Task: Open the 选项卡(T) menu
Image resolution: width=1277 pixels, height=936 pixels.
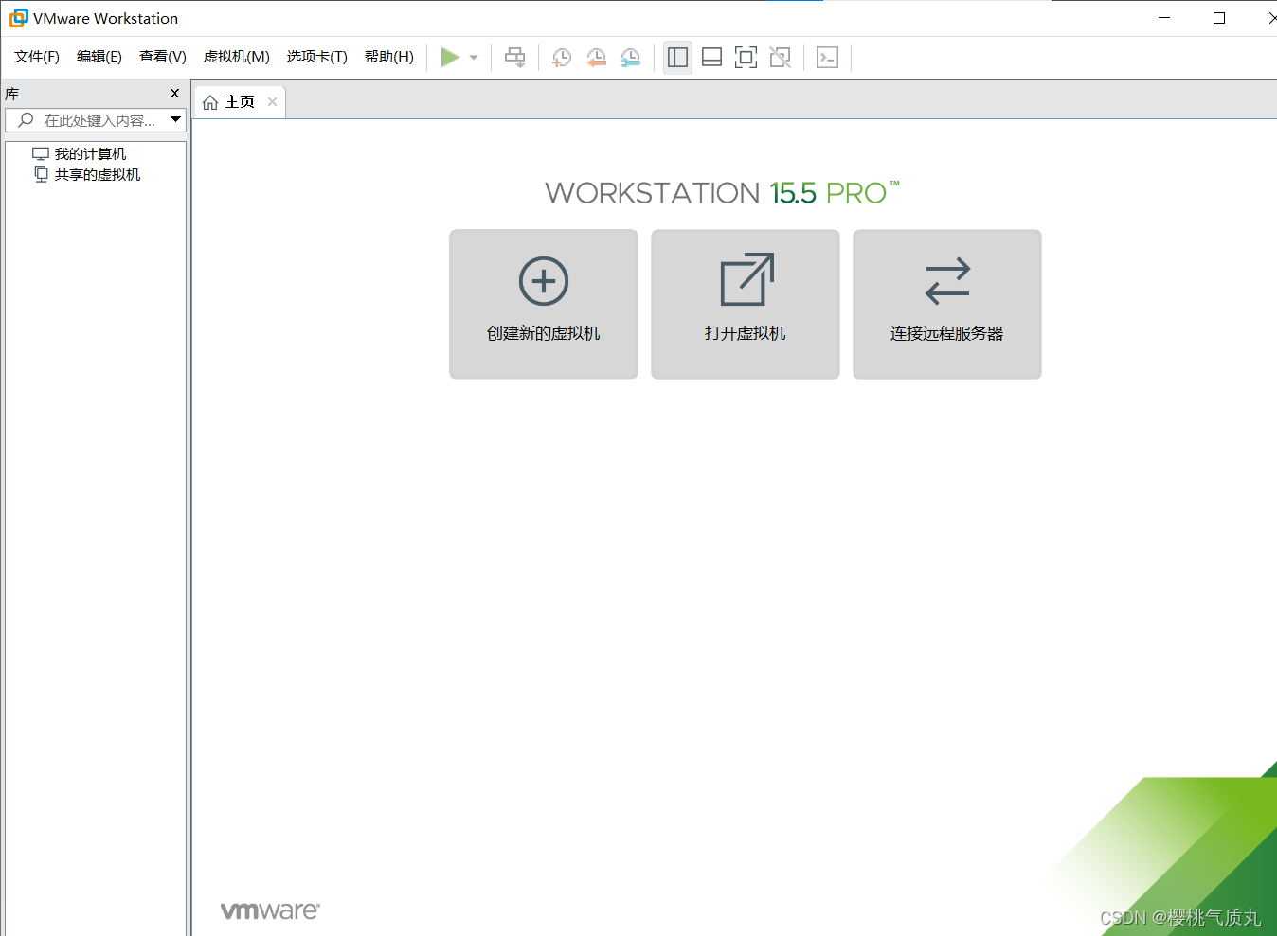Action: coord(317,57)
